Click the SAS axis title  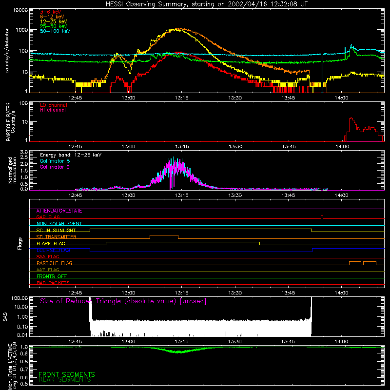[5, 317]
